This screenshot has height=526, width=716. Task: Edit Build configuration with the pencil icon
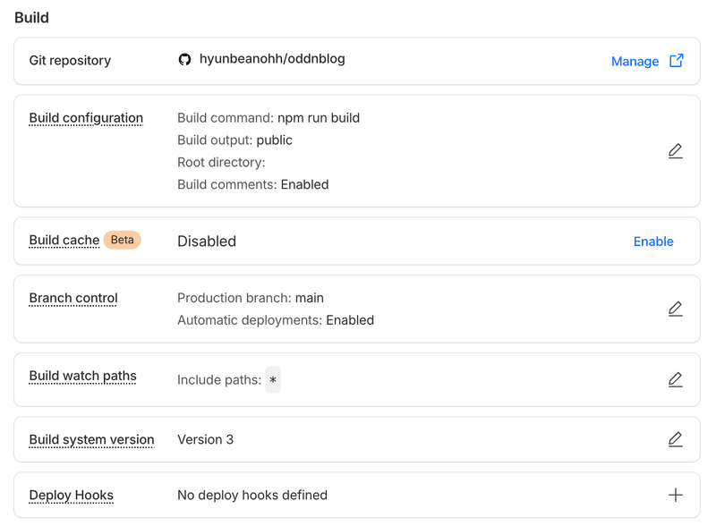[676, 151]
